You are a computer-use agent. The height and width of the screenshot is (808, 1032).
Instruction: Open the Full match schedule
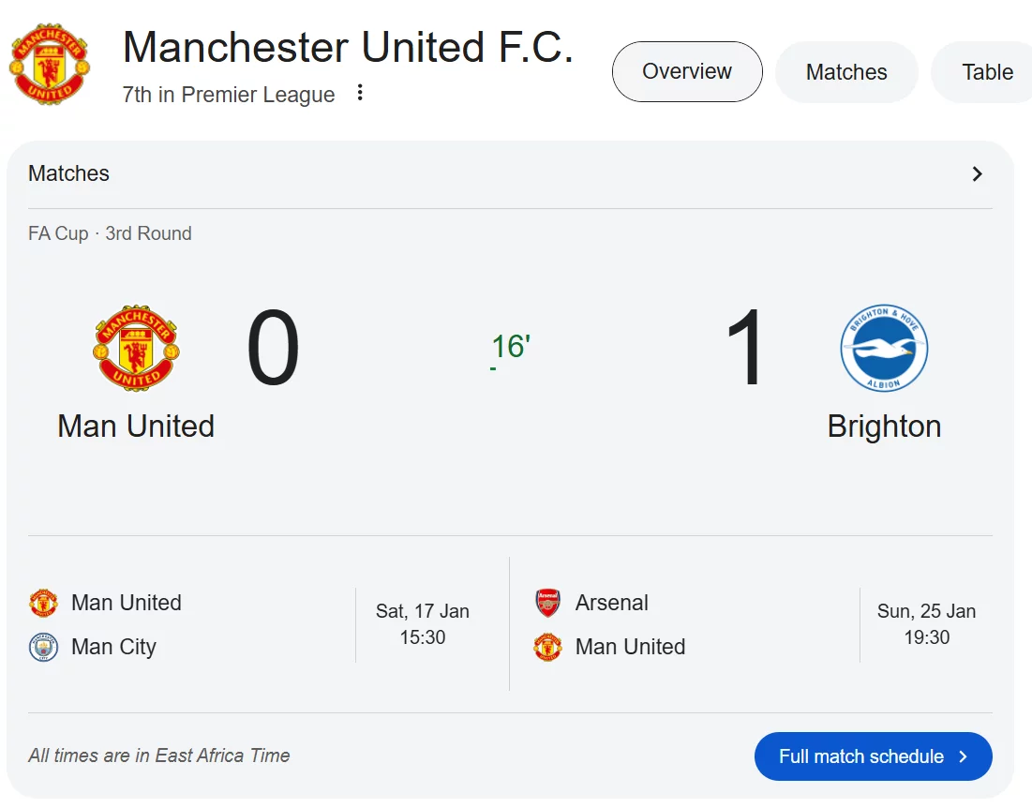pos(873,756)
